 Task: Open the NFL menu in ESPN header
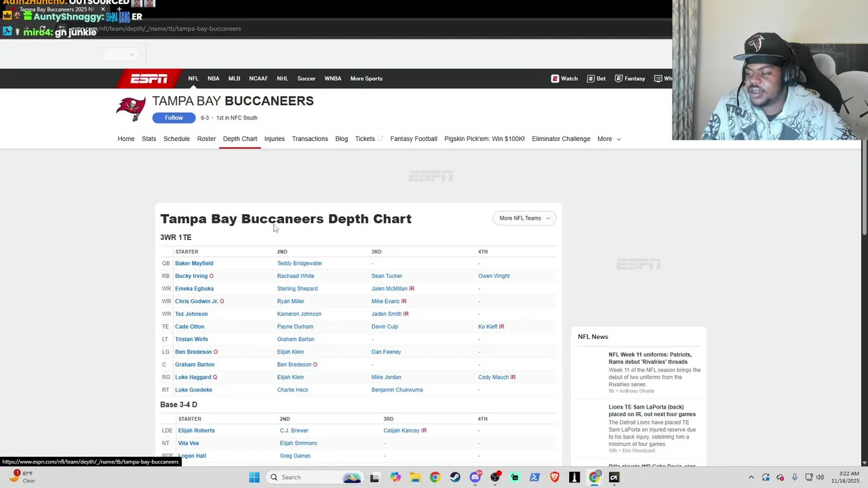tap(193, 79)
